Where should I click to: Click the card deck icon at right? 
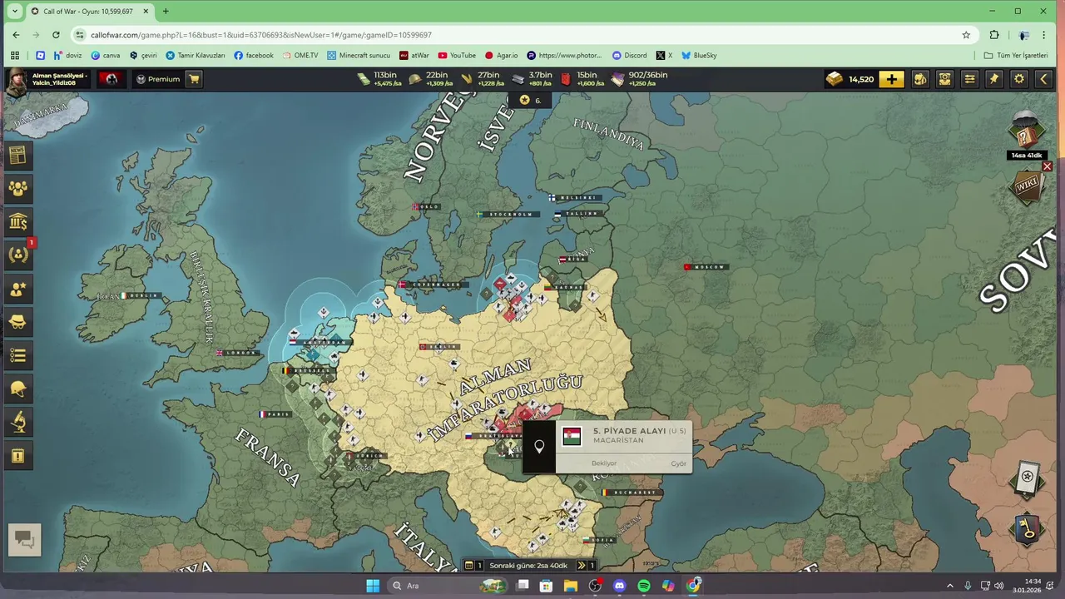1028,478
